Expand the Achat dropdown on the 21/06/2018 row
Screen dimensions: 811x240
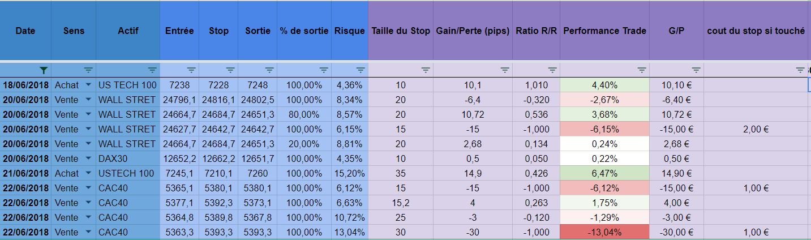click(x=88, y=173)
